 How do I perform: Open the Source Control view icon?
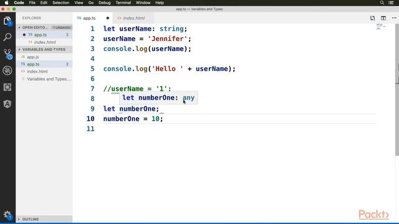[7, 54]
